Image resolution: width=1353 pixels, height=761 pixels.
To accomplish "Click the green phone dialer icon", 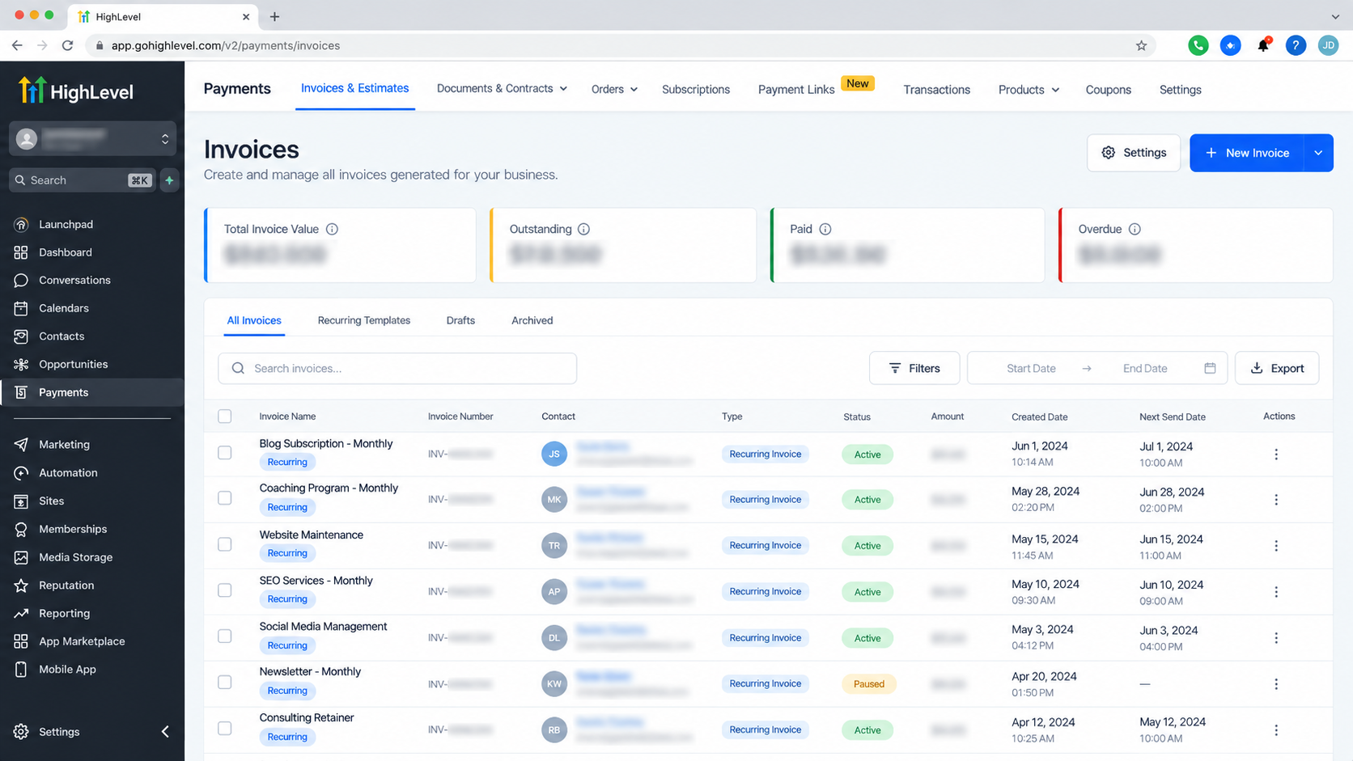I will 1198,45.
